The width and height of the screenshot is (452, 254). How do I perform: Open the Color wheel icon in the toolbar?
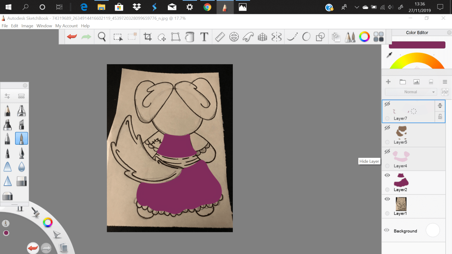(364, 37)
